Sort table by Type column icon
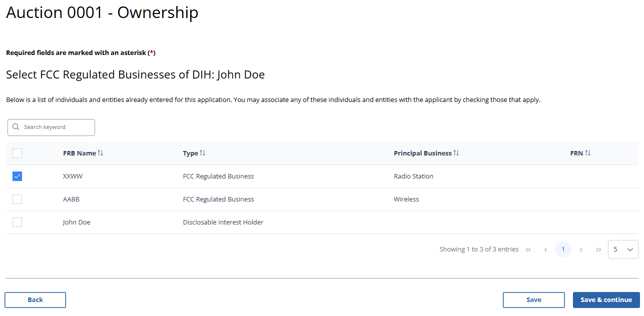The width and height of the screenshot is (644, 316). 203,153
